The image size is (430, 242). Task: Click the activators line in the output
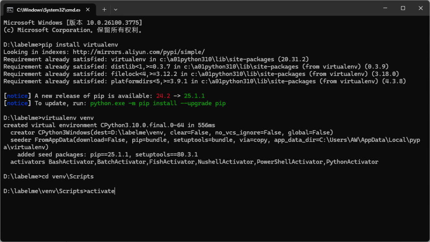tap(194, 162)
